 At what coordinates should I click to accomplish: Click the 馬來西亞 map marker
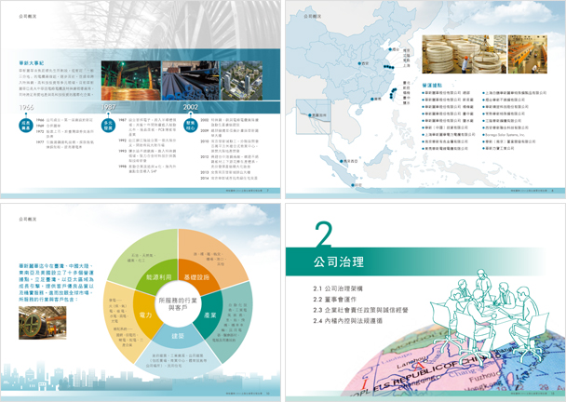click(x=342, y=161)
